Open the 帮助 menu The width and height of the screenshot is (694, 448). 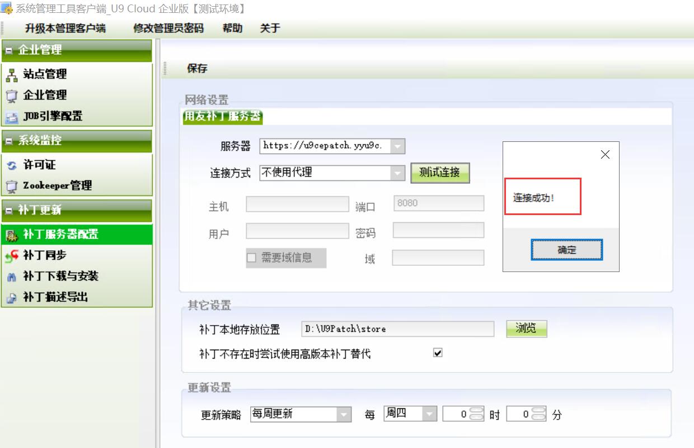(x=232, y=28)
